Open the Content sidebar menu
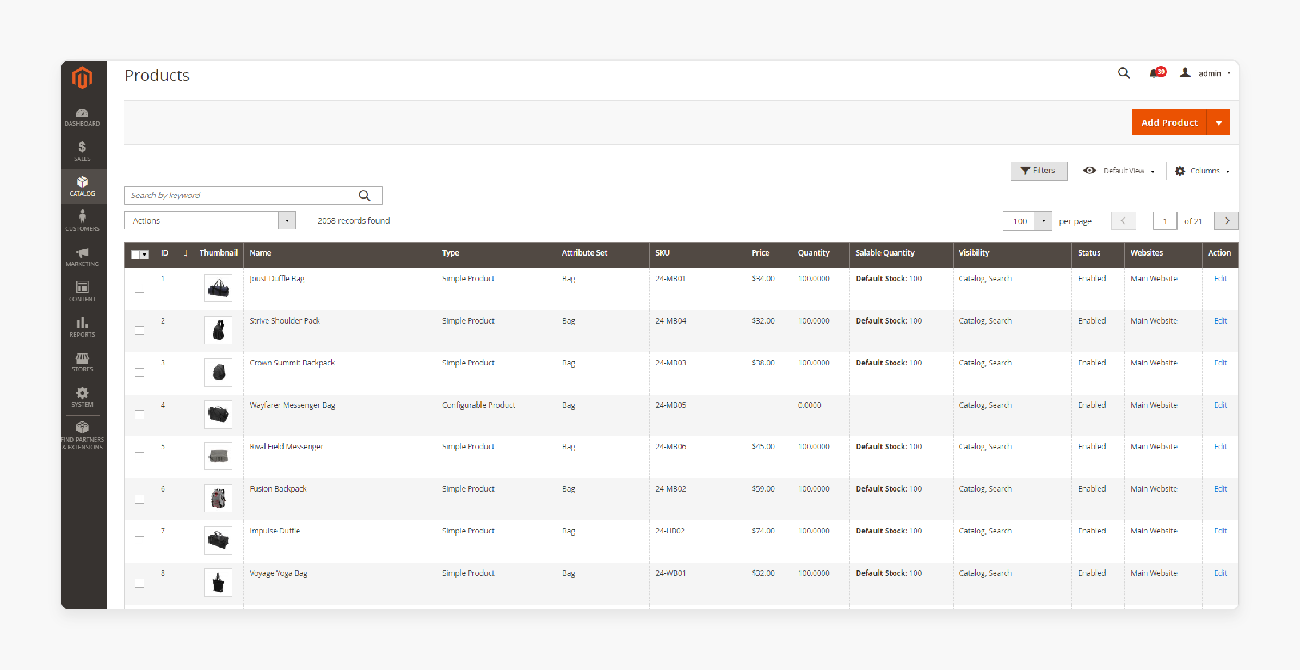Image resolution: width=1300 pixels, height=670 pixels. coord(82,291)
